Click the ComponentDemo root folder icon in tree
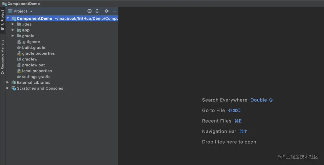This screenshot has width=324, height=165. coord(14,18)
